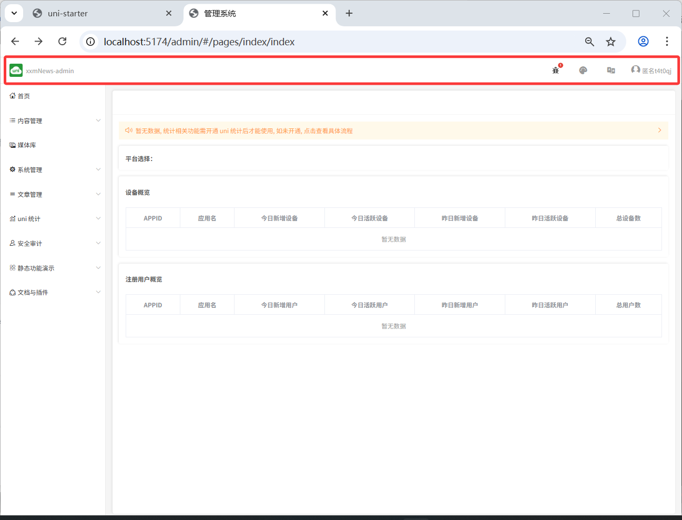Open the 首页 sidebar item

24,96
